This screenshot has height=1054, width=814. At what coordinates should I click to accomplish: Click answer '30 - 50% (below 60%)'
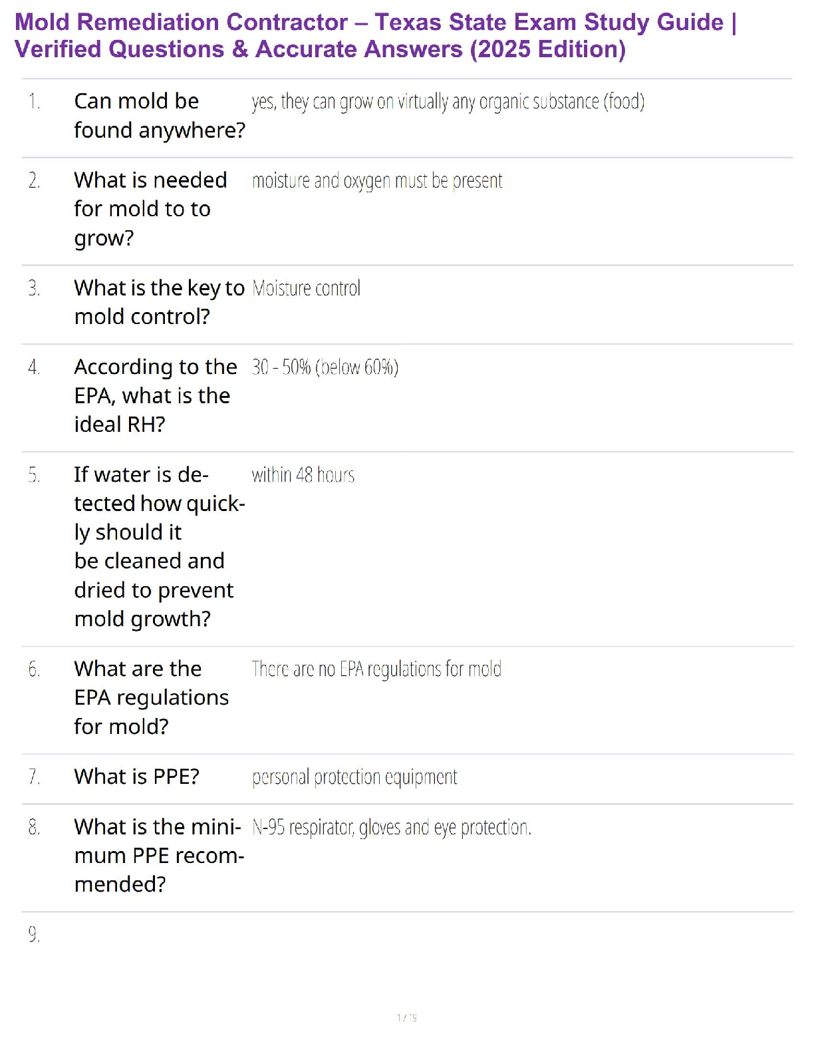(x=325, y=367)
